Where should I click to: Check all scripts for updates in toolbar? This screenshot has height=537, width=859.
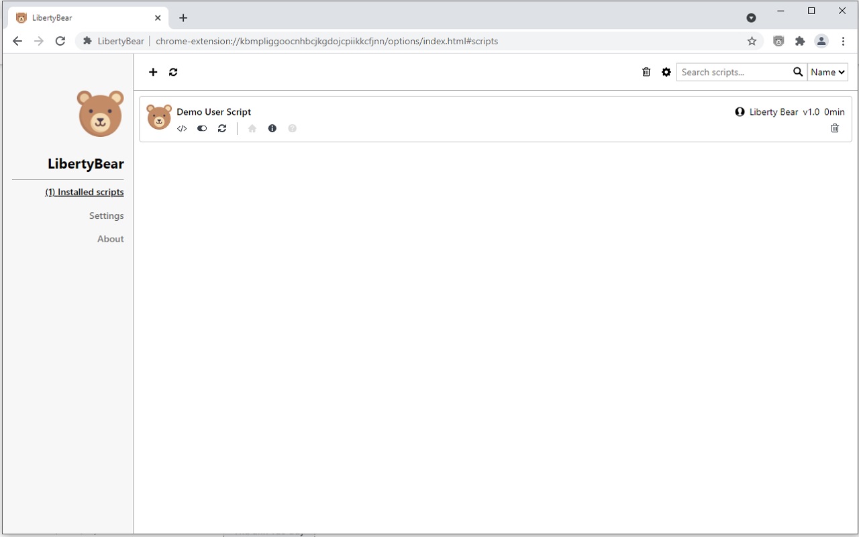click(173, 72)
